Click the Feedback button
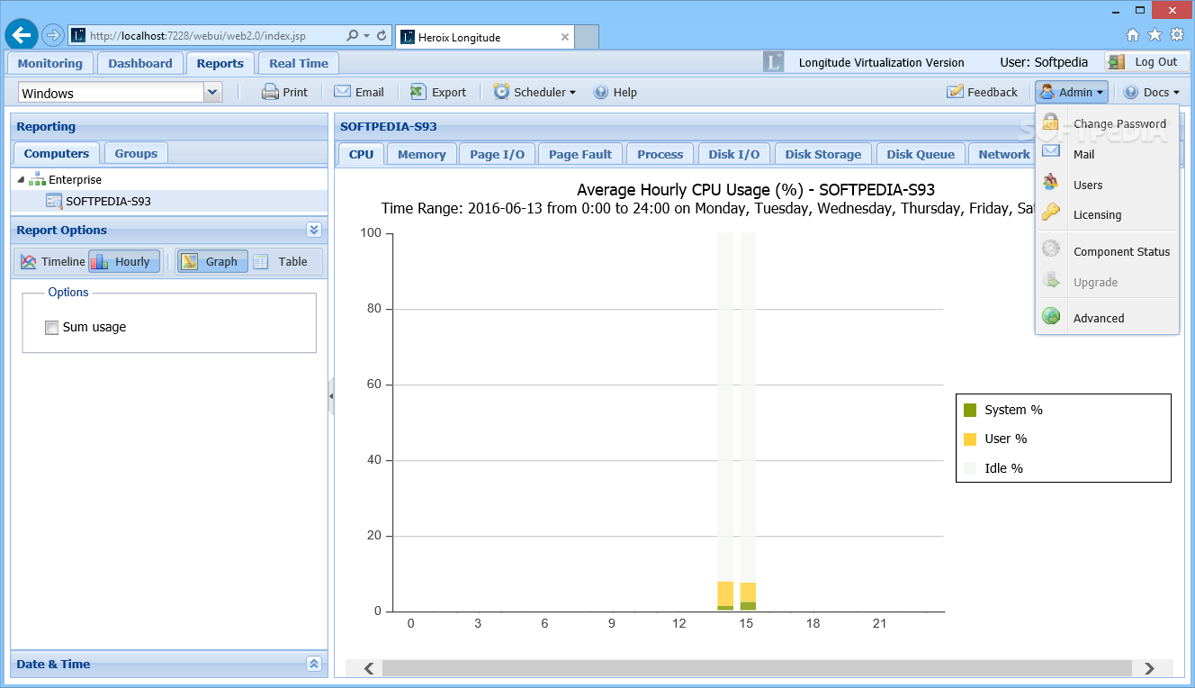The image size is (1195, 688). (982, 92)
